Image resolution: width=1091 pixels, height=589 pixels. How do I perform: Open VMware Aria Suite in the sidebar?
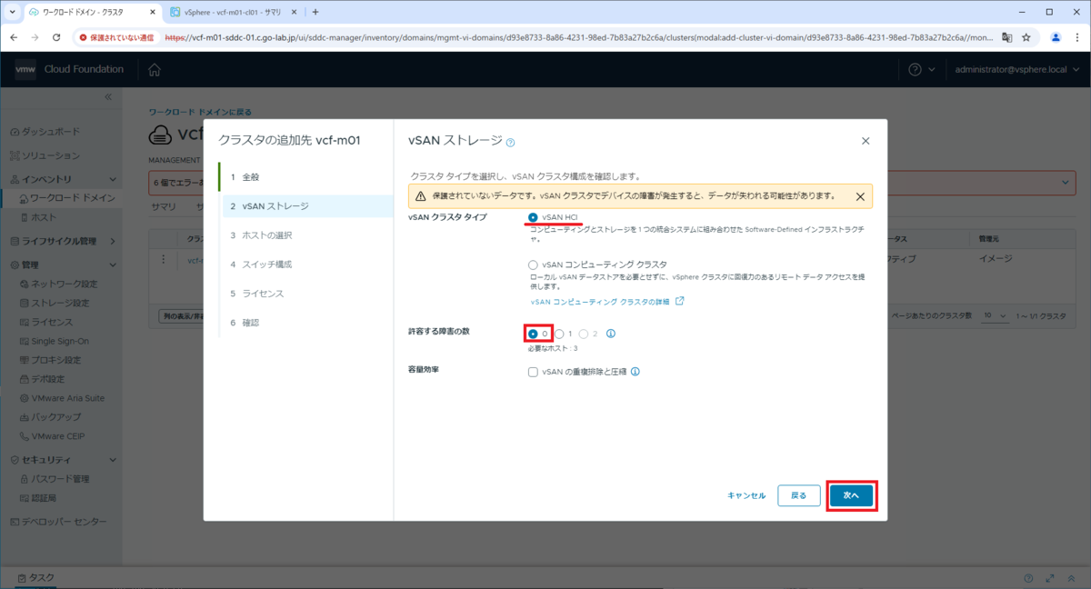62,398
